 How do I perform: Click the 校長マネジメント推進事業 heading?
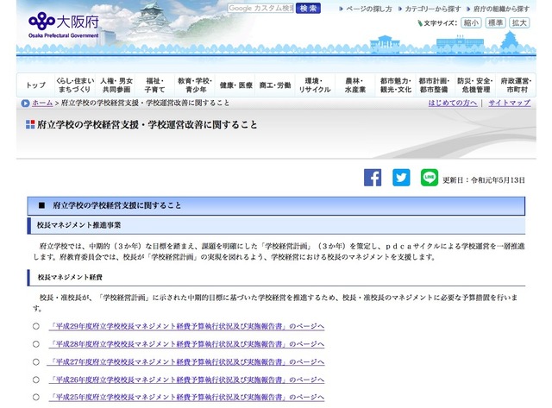[78, 225]
